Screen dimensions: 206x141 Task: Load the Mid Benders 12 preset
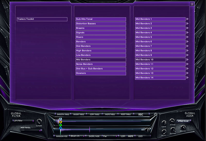[160, 69]
